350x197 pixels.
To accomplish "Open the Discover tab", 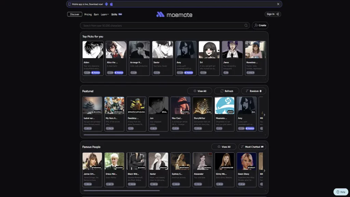I will pyautogui.click(x=75, y=14).
